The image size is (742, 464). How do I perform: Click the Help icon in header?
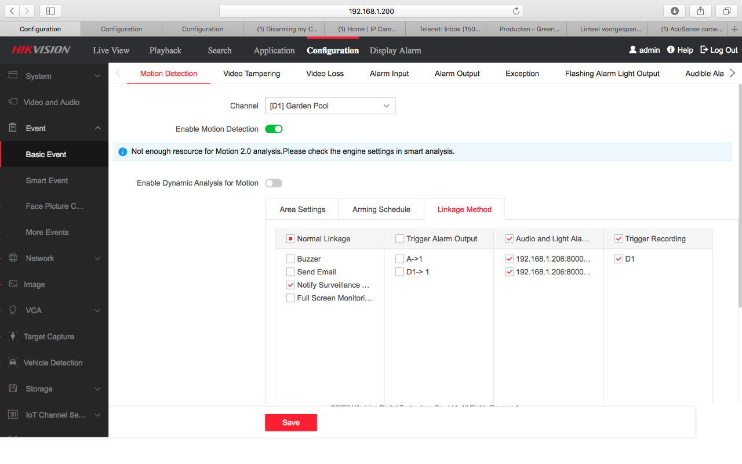(671, 50)
